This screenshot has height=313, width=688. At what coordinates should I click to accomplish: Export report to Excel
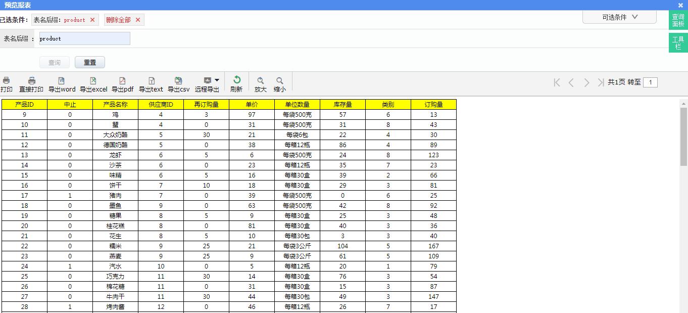[x=93, y=81]
